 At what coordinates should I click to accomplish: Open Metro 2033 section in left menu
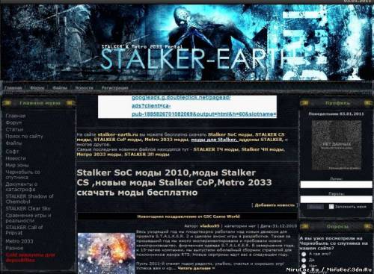click(x=19, y=241)
